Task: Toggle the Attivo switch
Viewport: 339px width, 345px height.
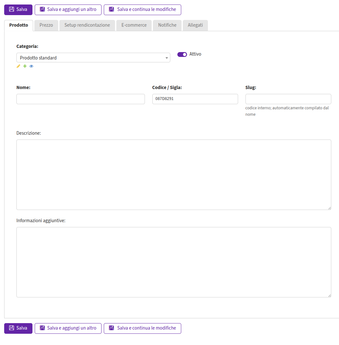Action: tap(182, 54)
